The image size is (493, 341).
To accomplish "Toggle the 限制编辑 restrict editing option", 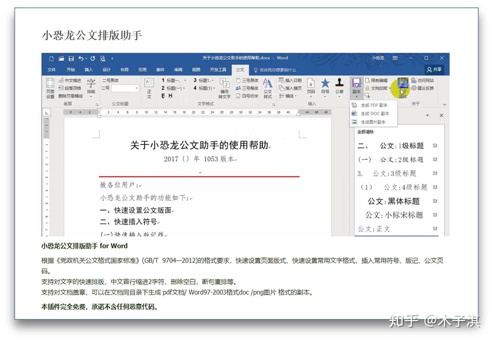I will click(x=376, y=80).
